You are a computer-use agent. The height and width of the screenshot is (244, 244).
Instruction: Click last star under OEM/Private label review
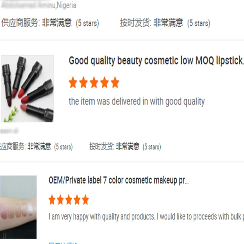pos(85,199)
